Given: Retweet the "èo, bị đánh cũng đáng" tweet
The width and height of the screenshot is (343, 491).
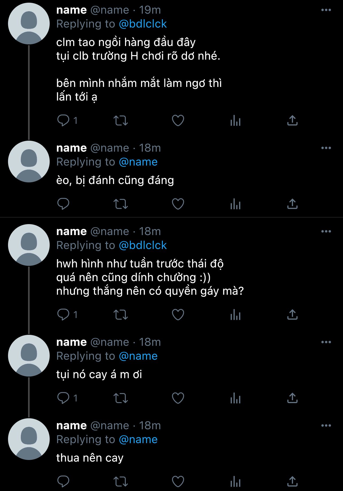Looking at the screenshot, I should pyautogui.click(x=121, y=204).
